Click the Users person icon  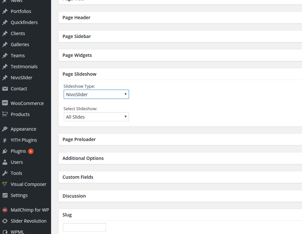(x=5, y=162)
